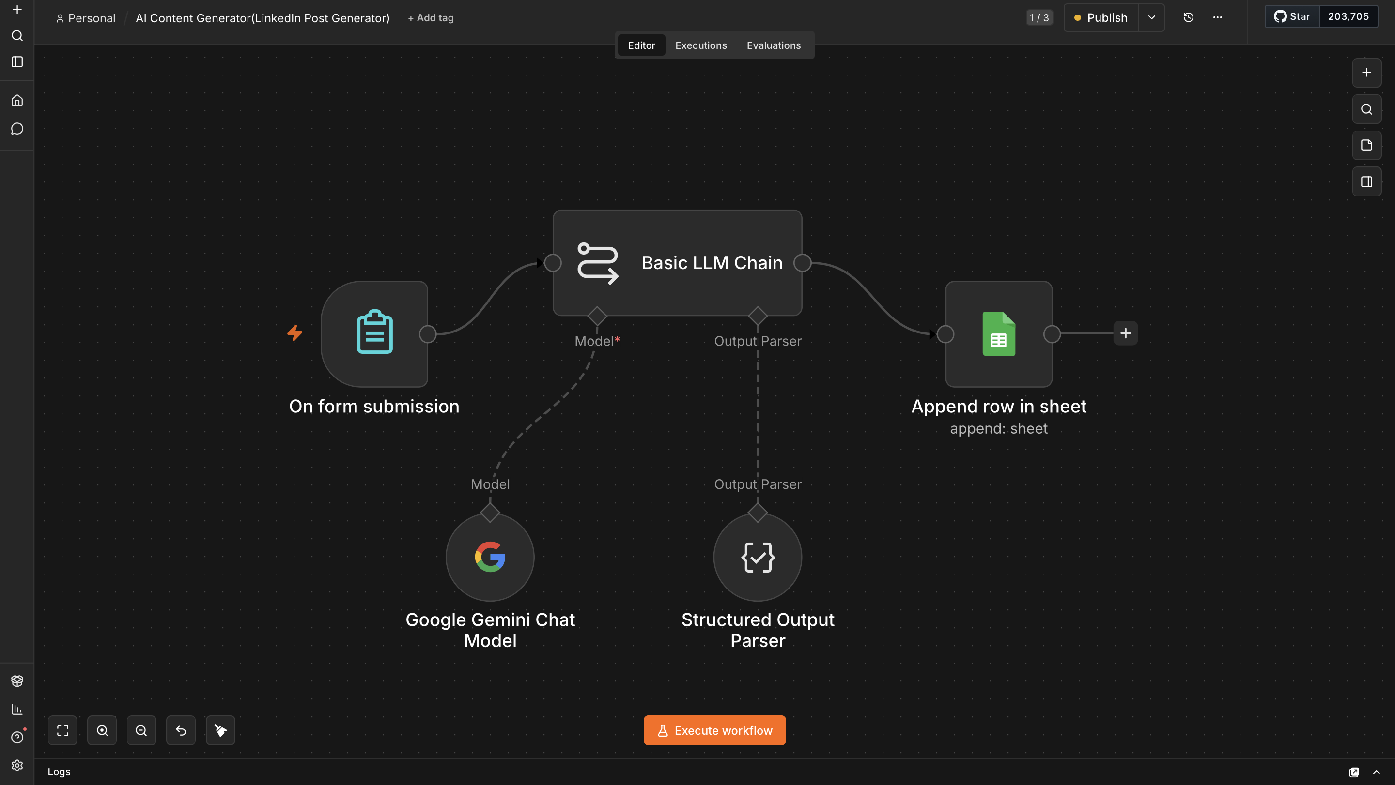This screenshot has height=785, width=1395.
Task: Toggle the right side panel icon
Action: [x=1366, y=182]
